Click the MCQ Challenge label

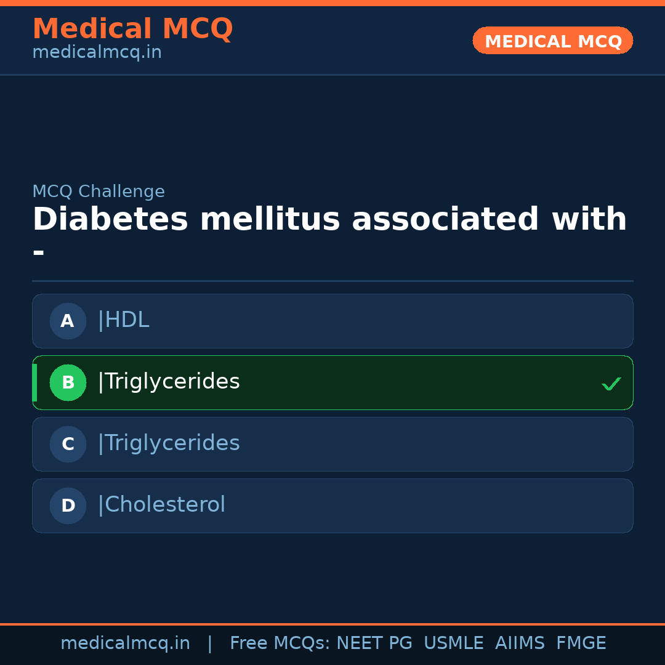tap(99, 191)
